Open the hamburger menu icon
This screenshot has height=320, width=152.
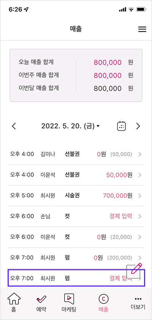click(x=142, y=29)
